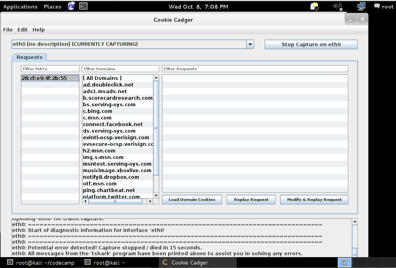Click domain list scroll-up arrow
Viewport: 396px width, 268px height.
click(x=156, y=78)
